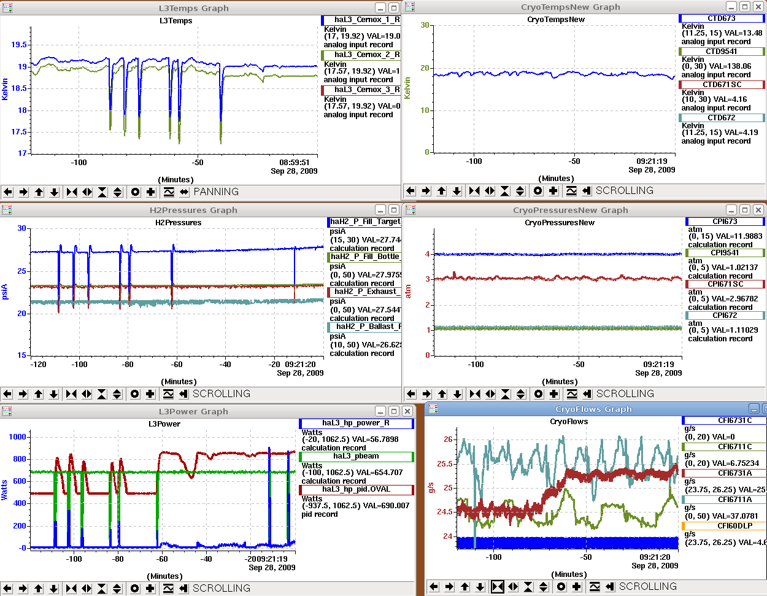Toggle scroll mode icon beside SCROLLING in CryoPressuresNew Graph
This screenshot has width=767, height=596.
pyautogui.click(x=587, y=394)
